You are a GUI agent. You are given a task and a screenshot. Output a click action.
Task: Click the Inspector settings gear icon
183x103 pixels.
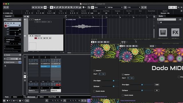click(5, 66)
